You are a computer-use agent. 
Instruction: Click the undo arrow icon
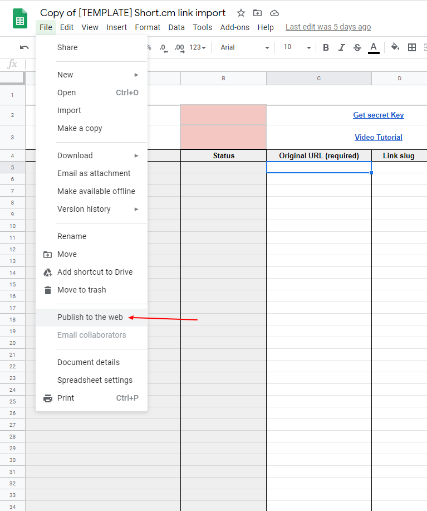click(24, 47)
